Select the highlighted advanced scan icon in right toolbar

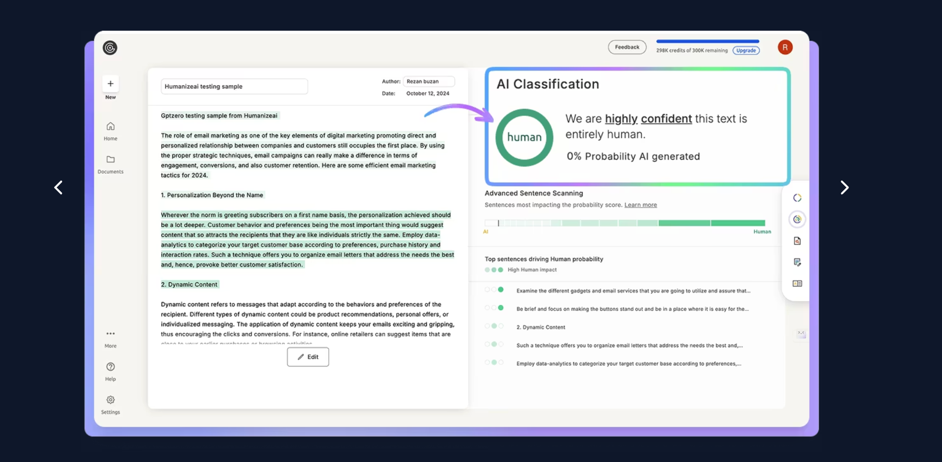coord(797,219)
